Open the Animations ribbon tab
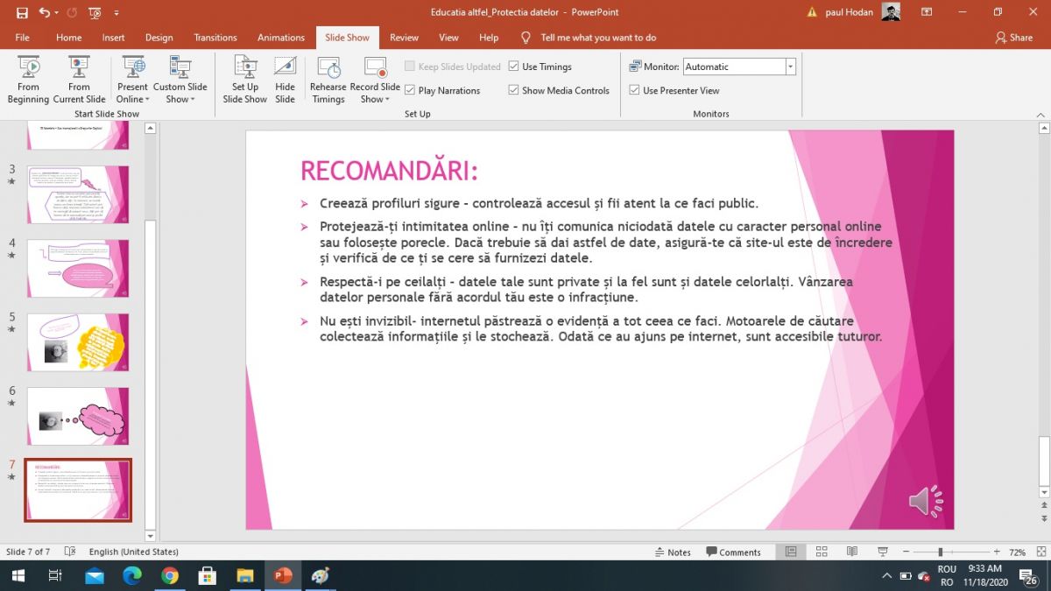Viewport: 1051px width, 591px height. [281, 38]
